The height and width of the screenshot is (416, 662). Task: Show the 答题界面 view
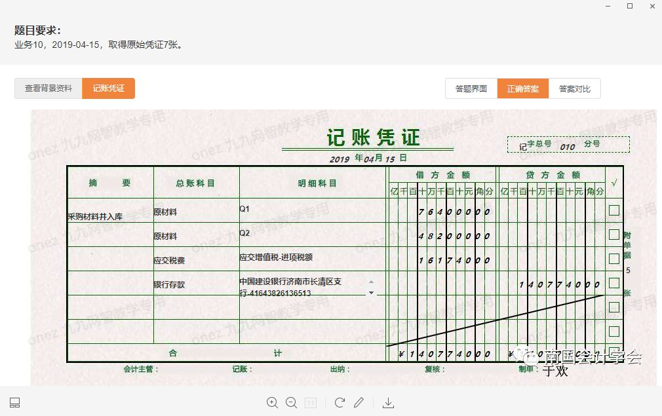[471, 89]
